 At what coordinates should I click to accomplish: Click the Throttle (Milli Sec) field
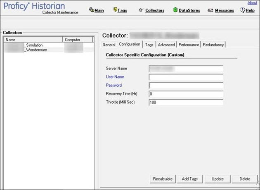(x=186, y=102)
